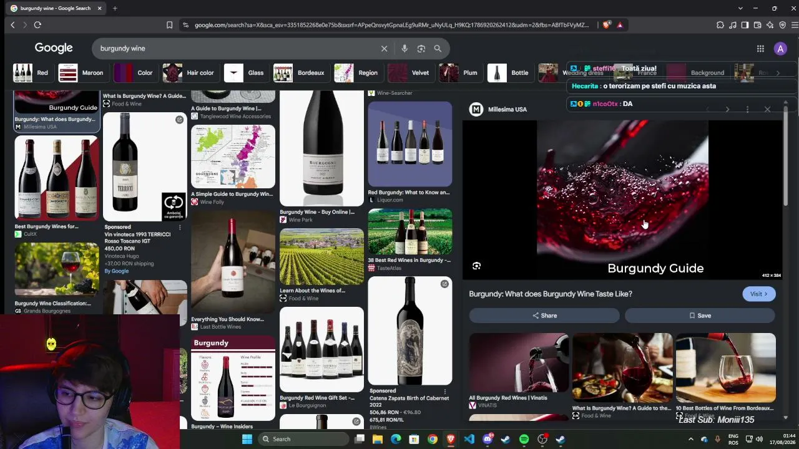The height and width of the screenshot is (449, 799).
Task: Go to Google home via logo
Action: [54, 48]
